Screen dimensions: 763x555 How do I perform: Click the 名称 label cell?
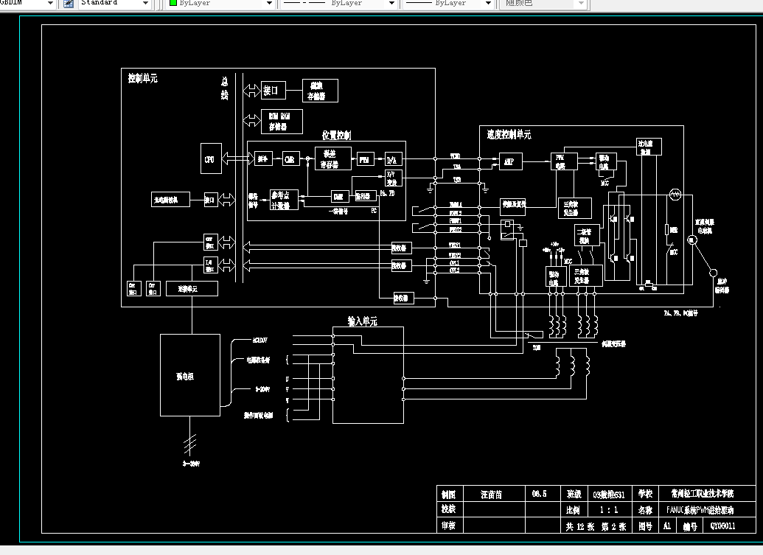click(645, 510)
